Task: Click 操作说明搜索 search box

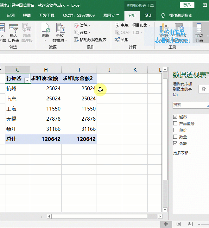Action: click(x=180, y=16)
